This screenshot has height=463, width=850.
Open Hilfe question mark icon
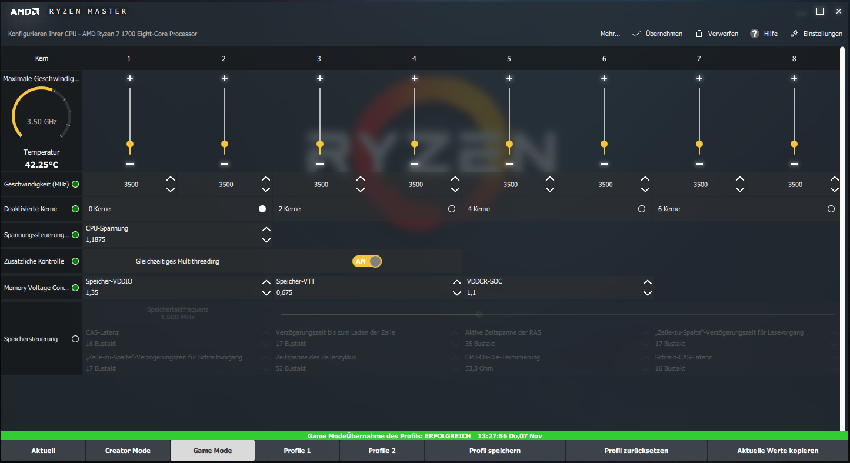coord(755,34)
